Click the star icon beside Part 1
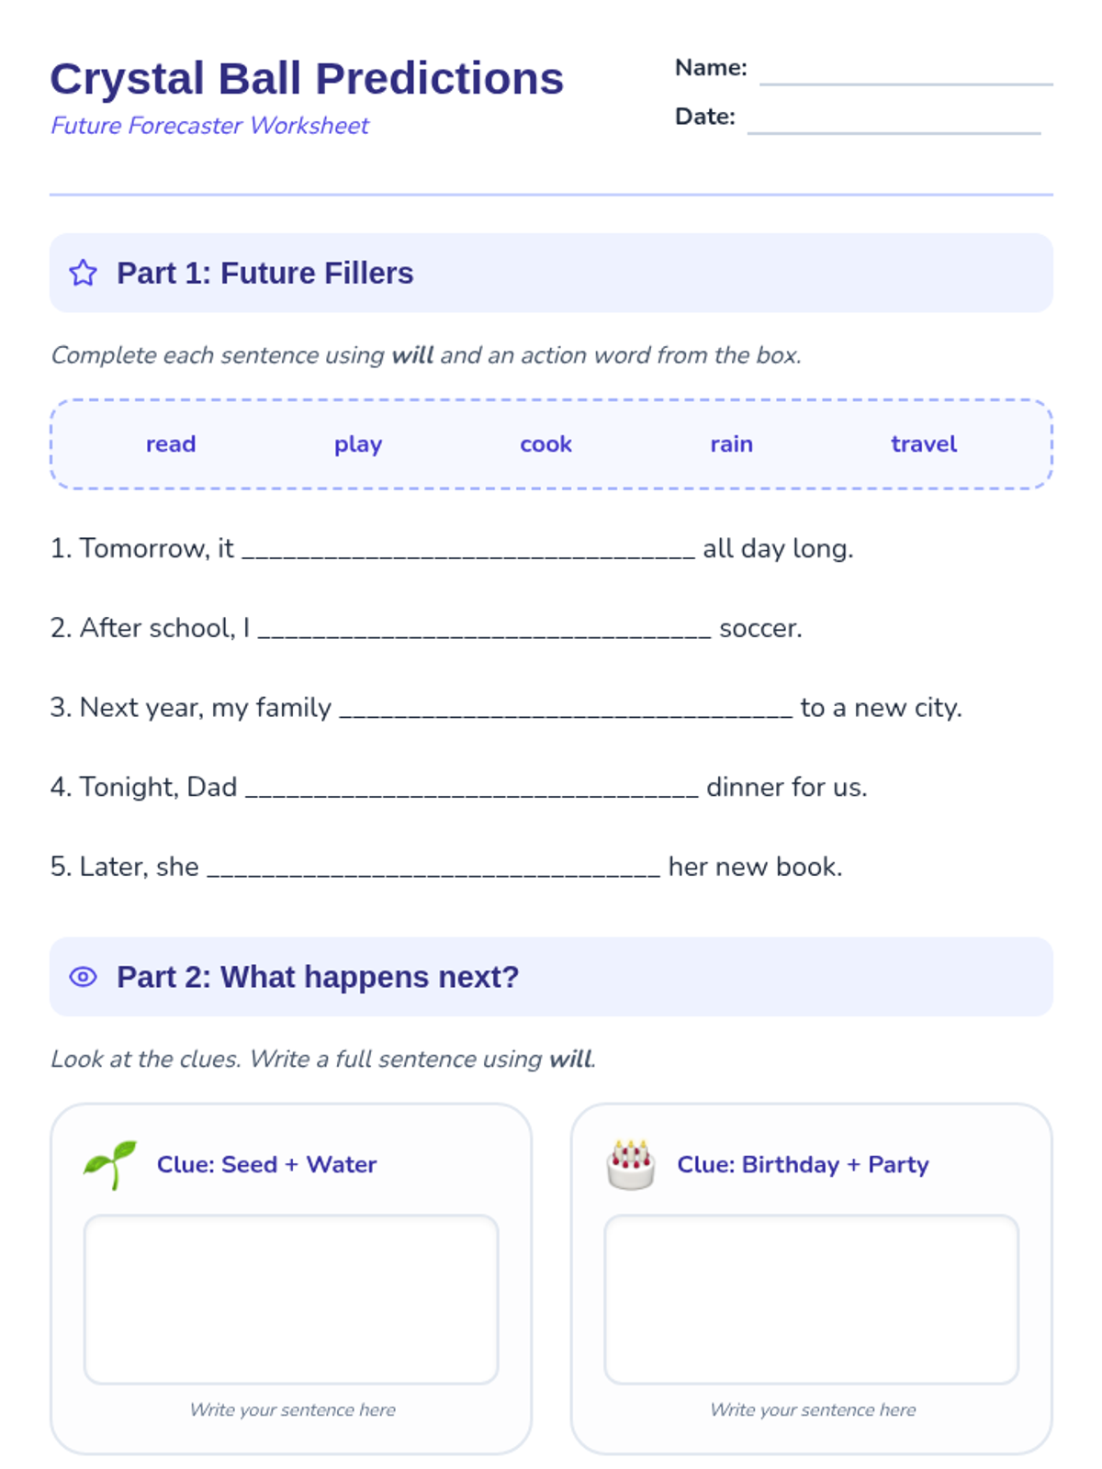 83,273
